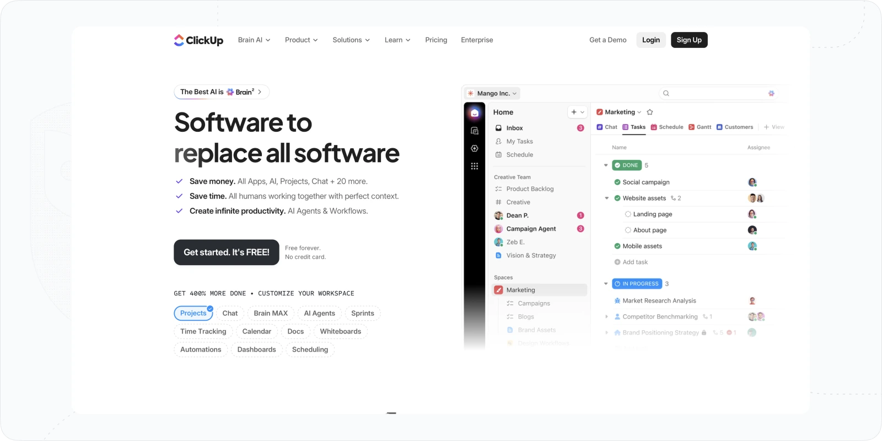
Task: Open the purple Home icon in the black sidebar
Action: pyautogui.click(x=475, y=113)
